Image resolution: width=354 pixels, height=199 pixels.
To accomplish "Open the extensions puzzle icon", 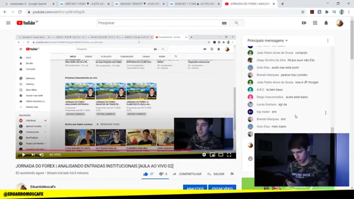I will [327, 12].
